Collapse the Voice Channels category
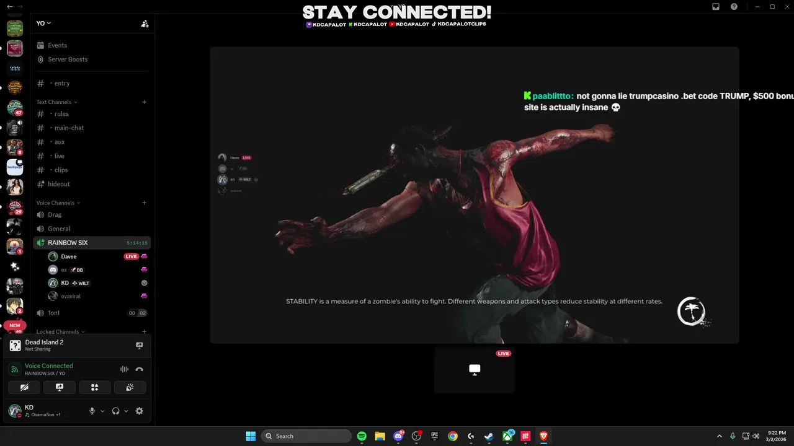This screenshot has height=446, width=794. tap(58, 203)
